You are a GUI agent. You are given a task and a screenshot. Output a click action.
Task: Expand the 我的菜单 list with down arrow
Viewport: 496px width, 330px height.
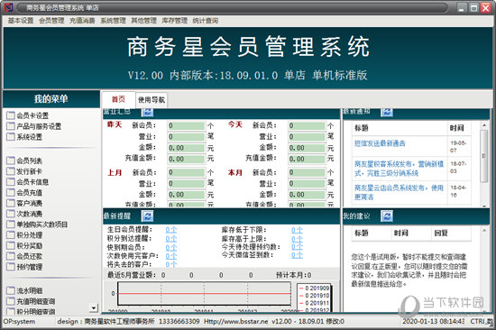click(94, 307)
